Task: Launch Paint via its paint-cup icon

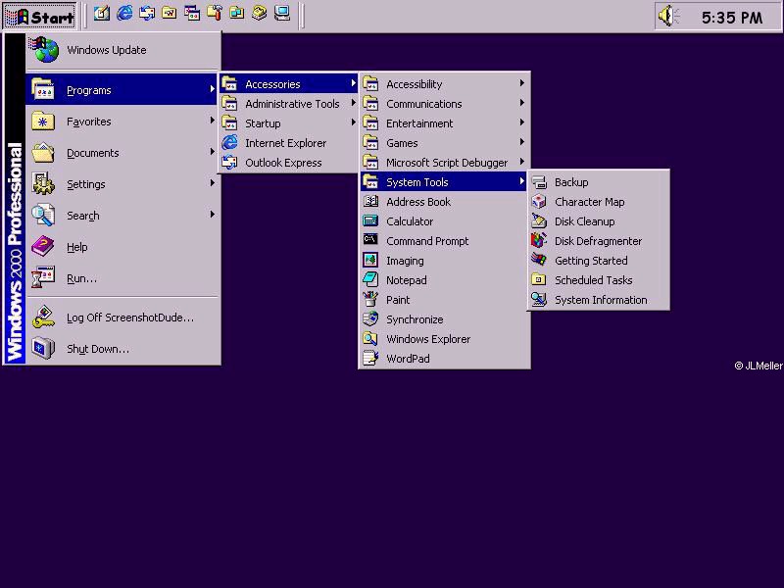Action: point(370,300)
